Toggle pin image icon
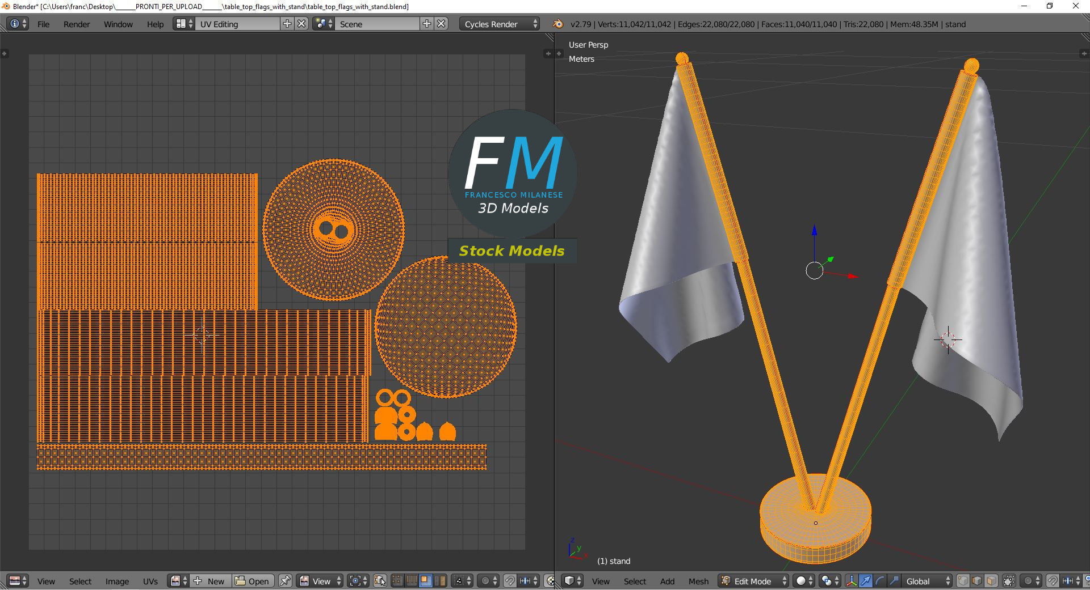 285,581
